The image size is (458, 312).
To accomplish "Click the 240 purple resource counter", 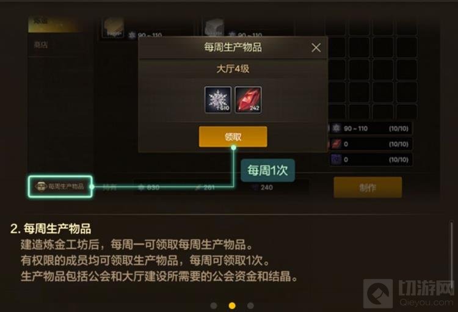I will 263,187.
